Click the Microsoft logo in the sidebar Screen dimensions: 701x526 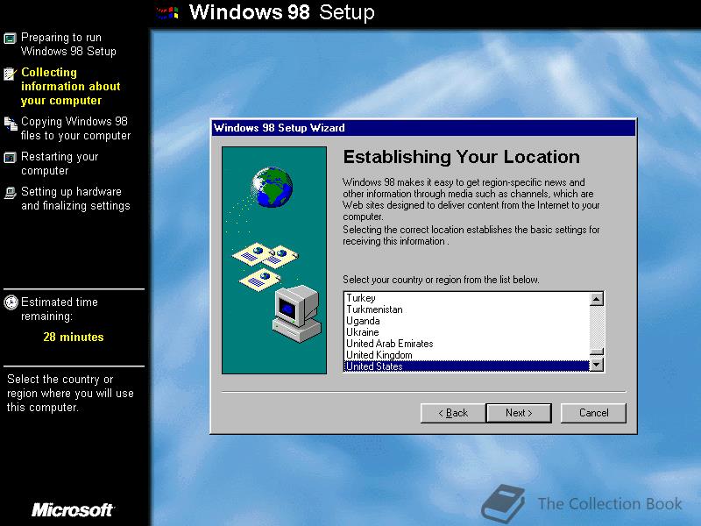click(73, 509)
